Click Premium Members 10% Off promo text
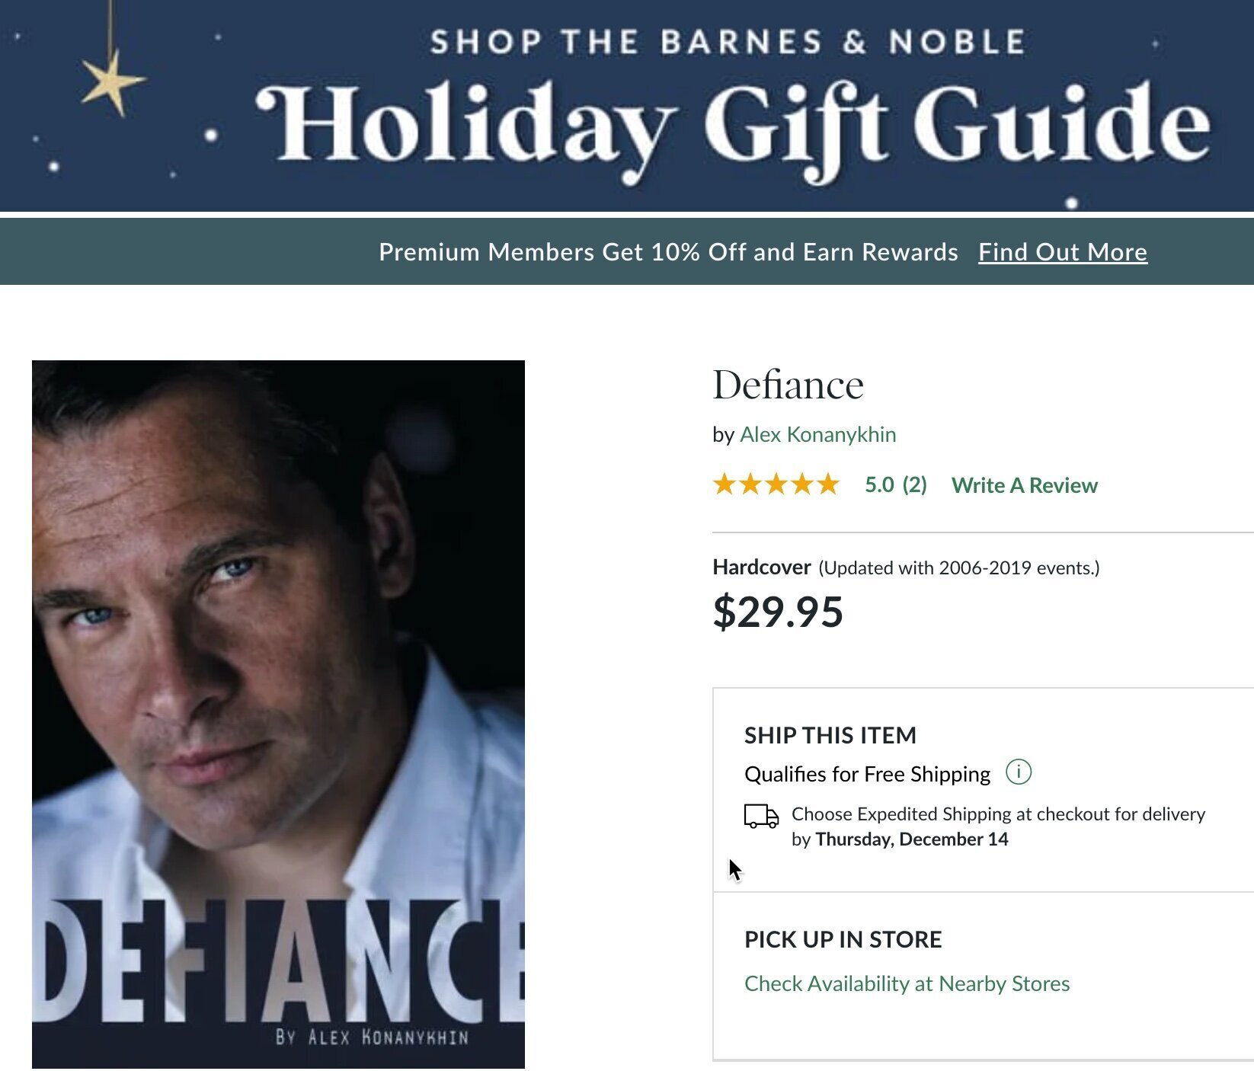Image resolution: width=1254 pixels, height=1071 pixels. tap(668, 252)
